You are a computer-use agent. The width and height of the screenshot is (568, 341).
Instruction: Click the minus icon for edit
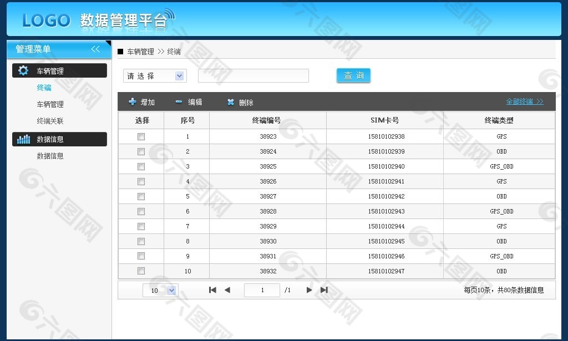[x=179, y=102]
